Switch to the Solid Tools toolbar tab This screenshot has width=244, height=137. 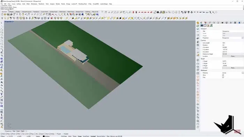62,12
